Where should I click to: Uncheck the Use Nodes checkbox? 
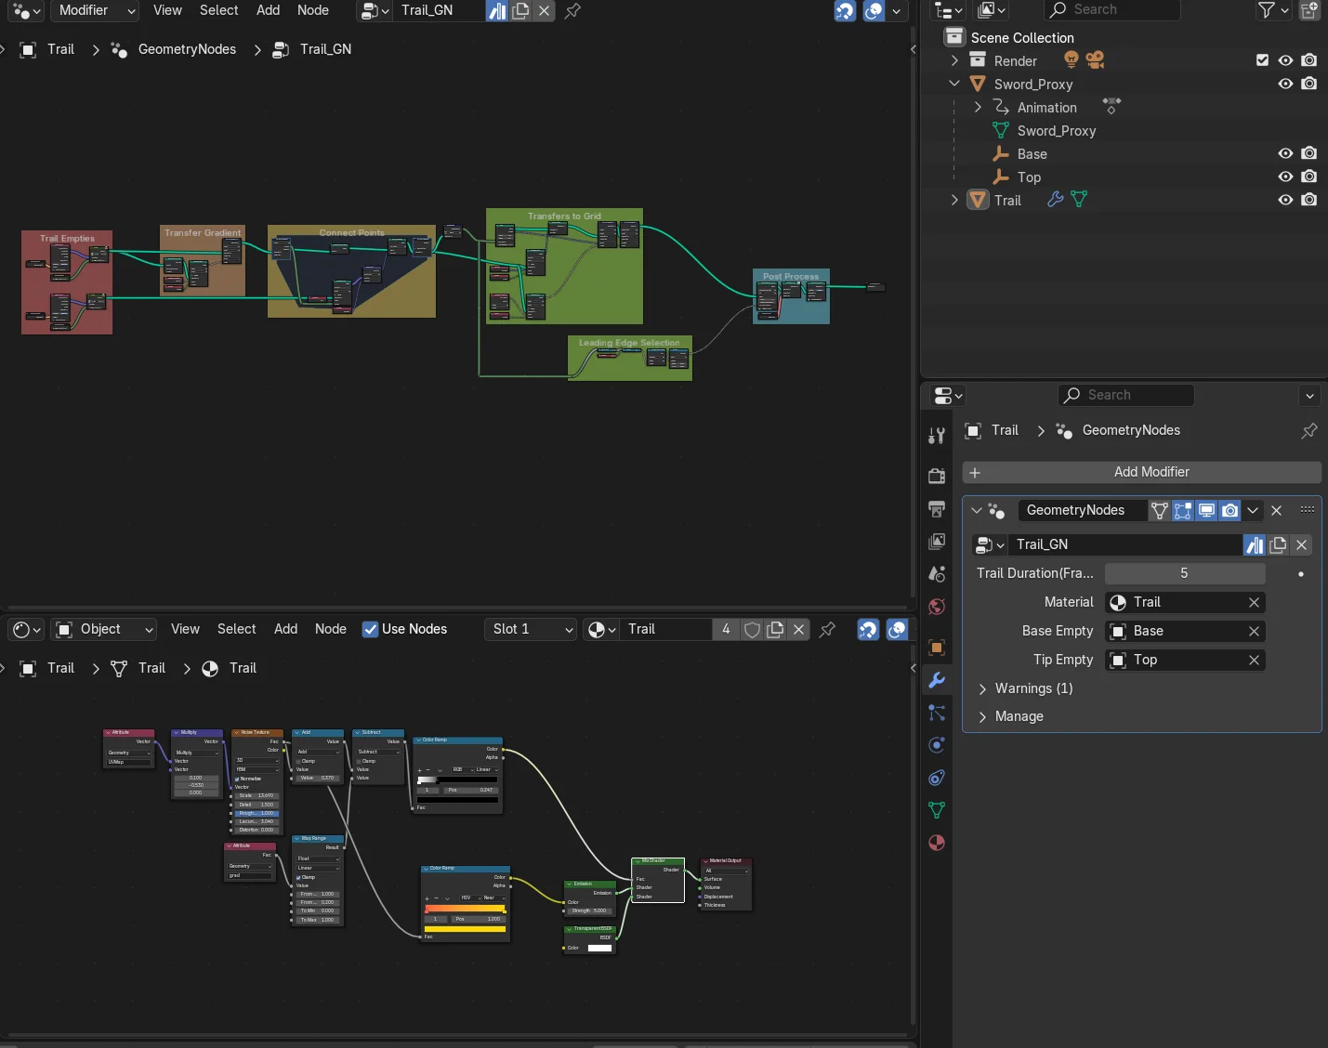(370, 629)
